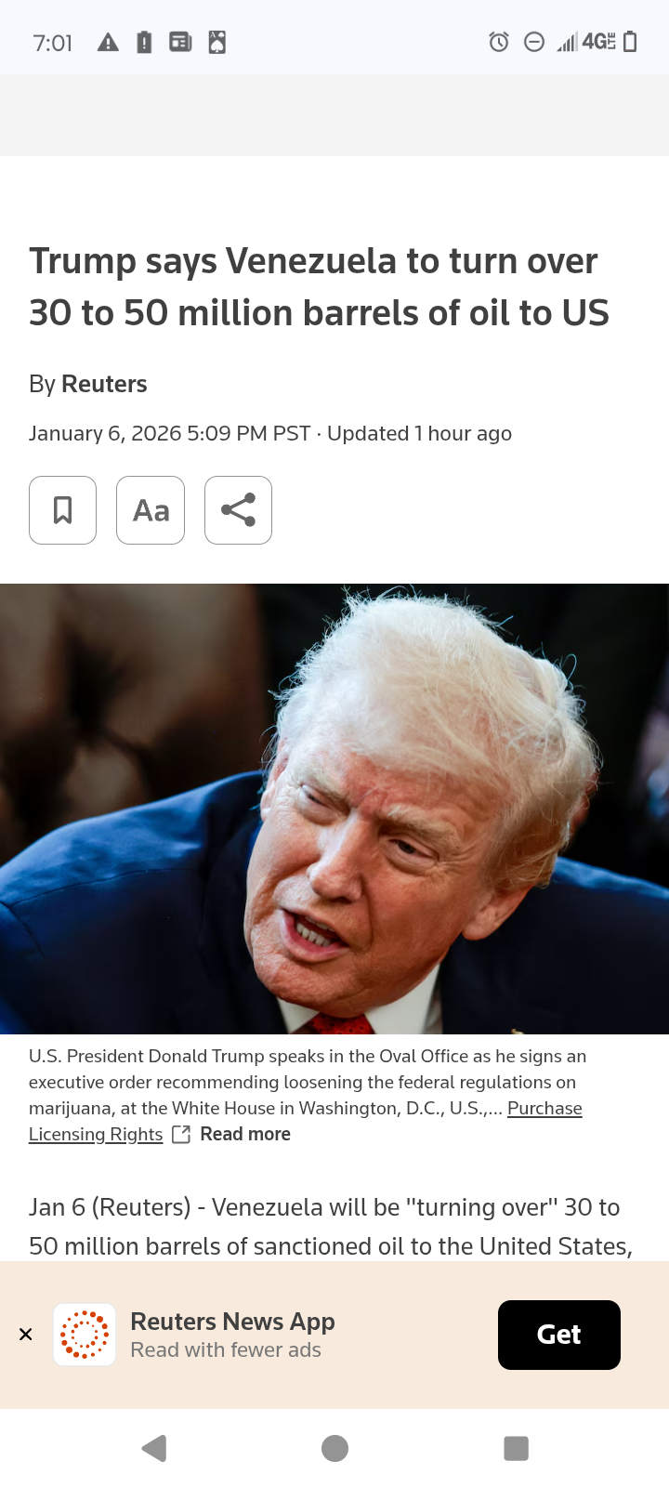Tap the news app notification icon

[x=180, y=42]
